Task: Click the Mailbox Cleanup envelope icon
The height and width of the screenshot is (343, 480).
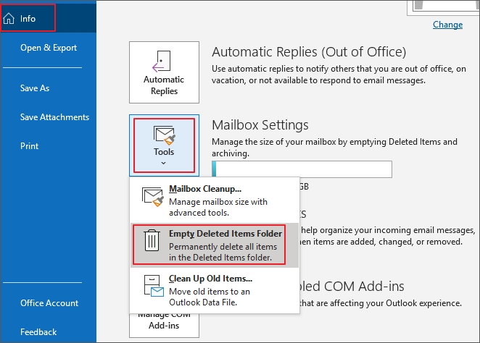Action: tap(153, 197)
